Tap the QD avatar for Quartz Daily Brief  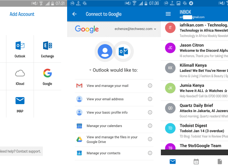(x=170, y=108)
